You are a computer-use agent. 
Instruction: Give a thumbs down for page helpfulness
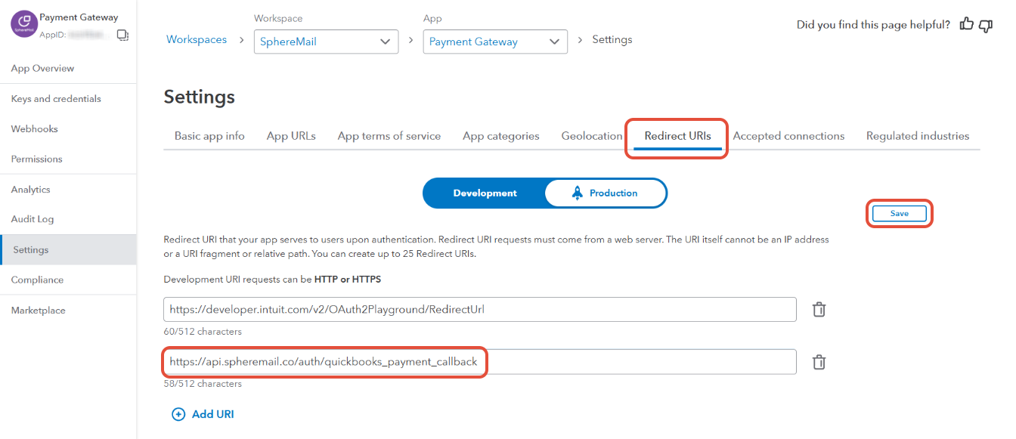click(x=986, y=25)
